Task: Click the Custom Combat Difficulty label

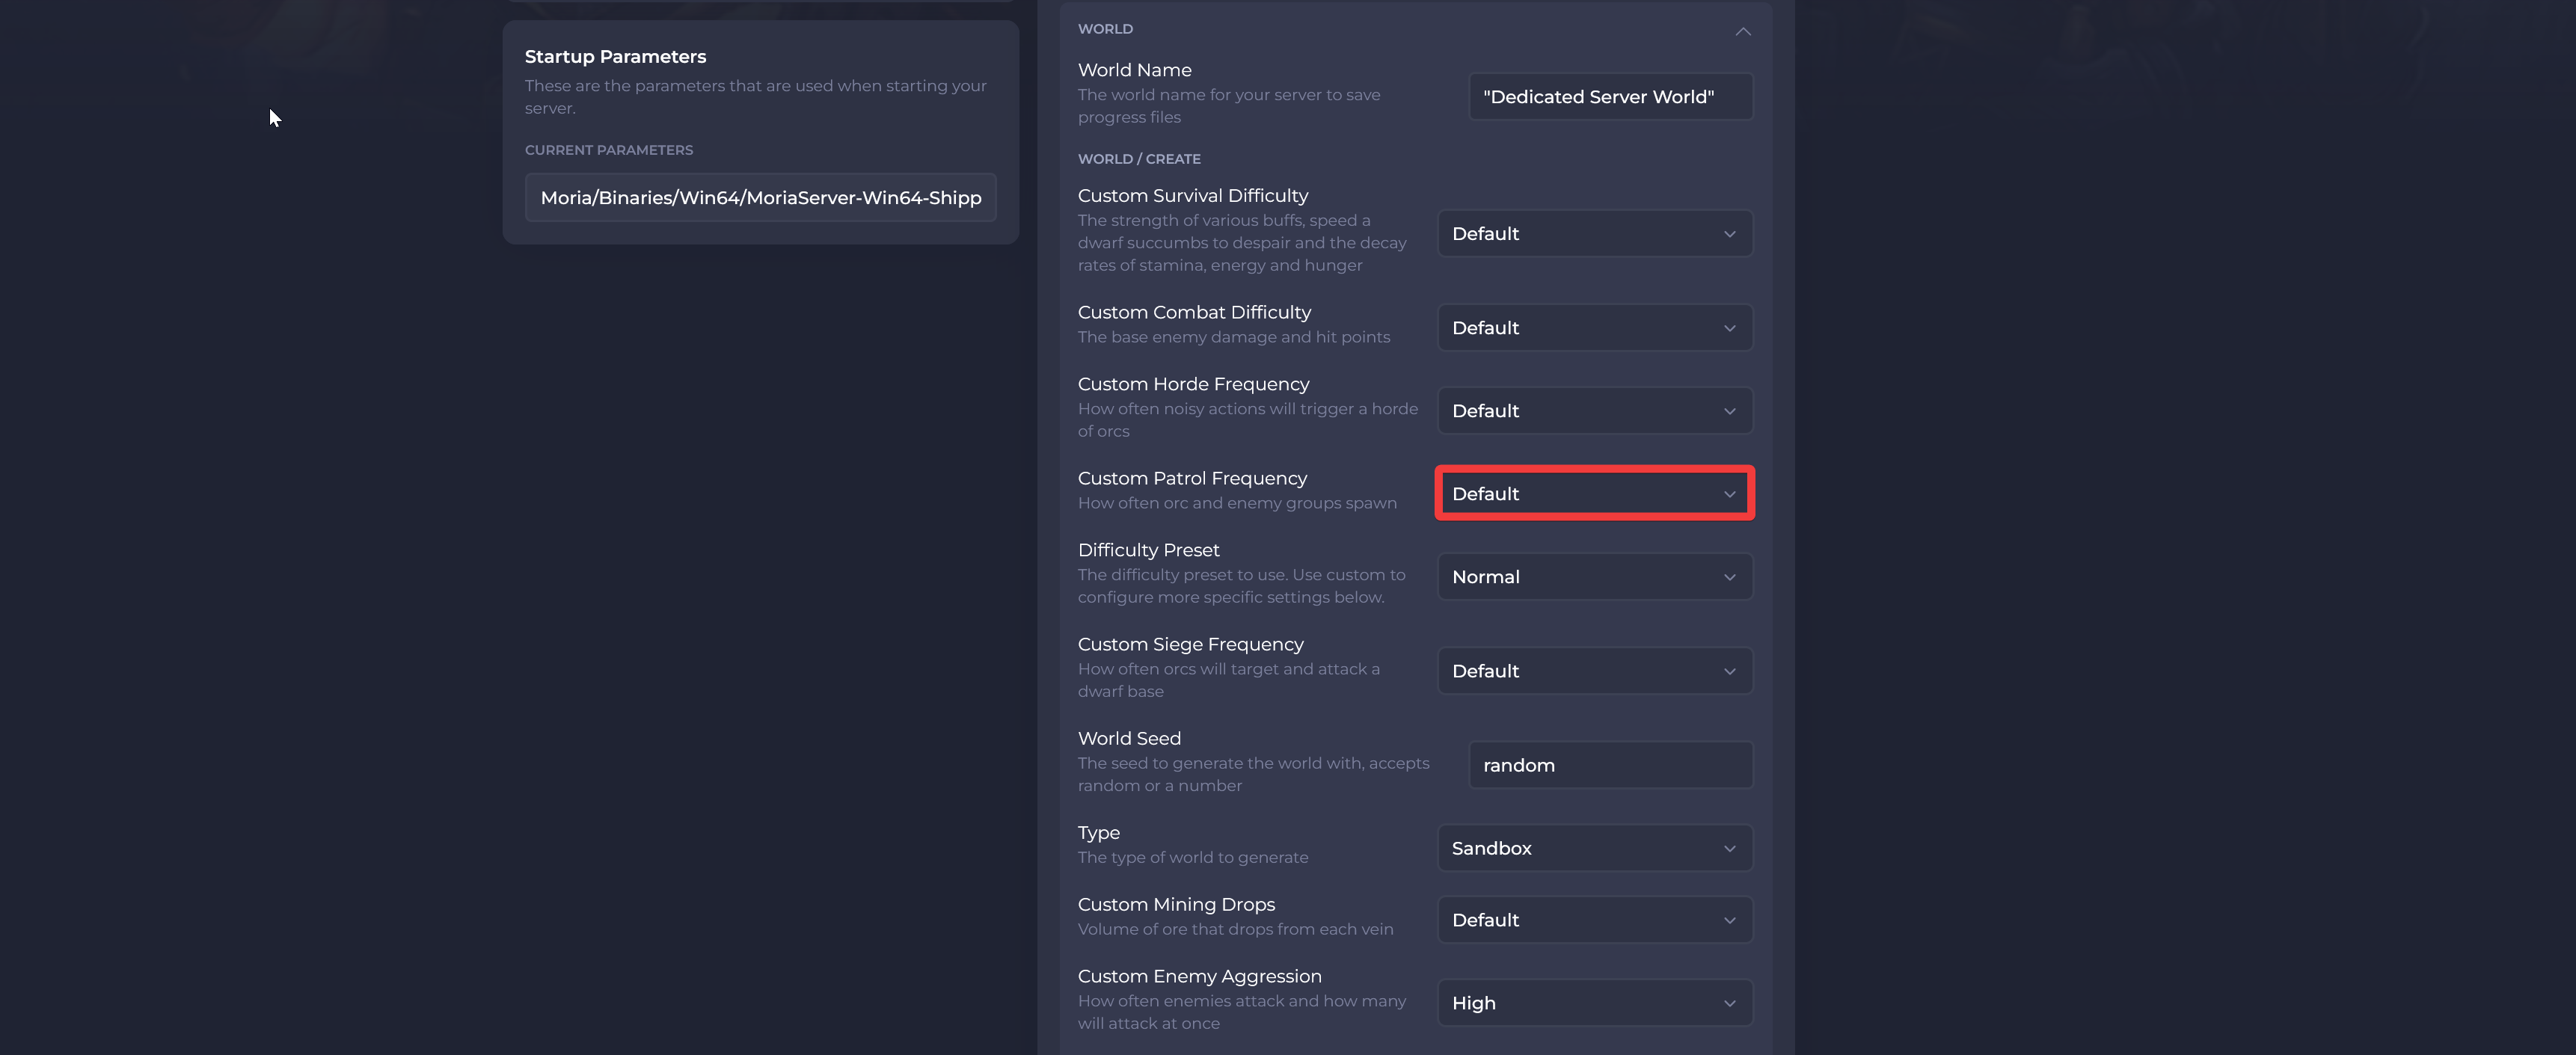Action: [1194, 313]
